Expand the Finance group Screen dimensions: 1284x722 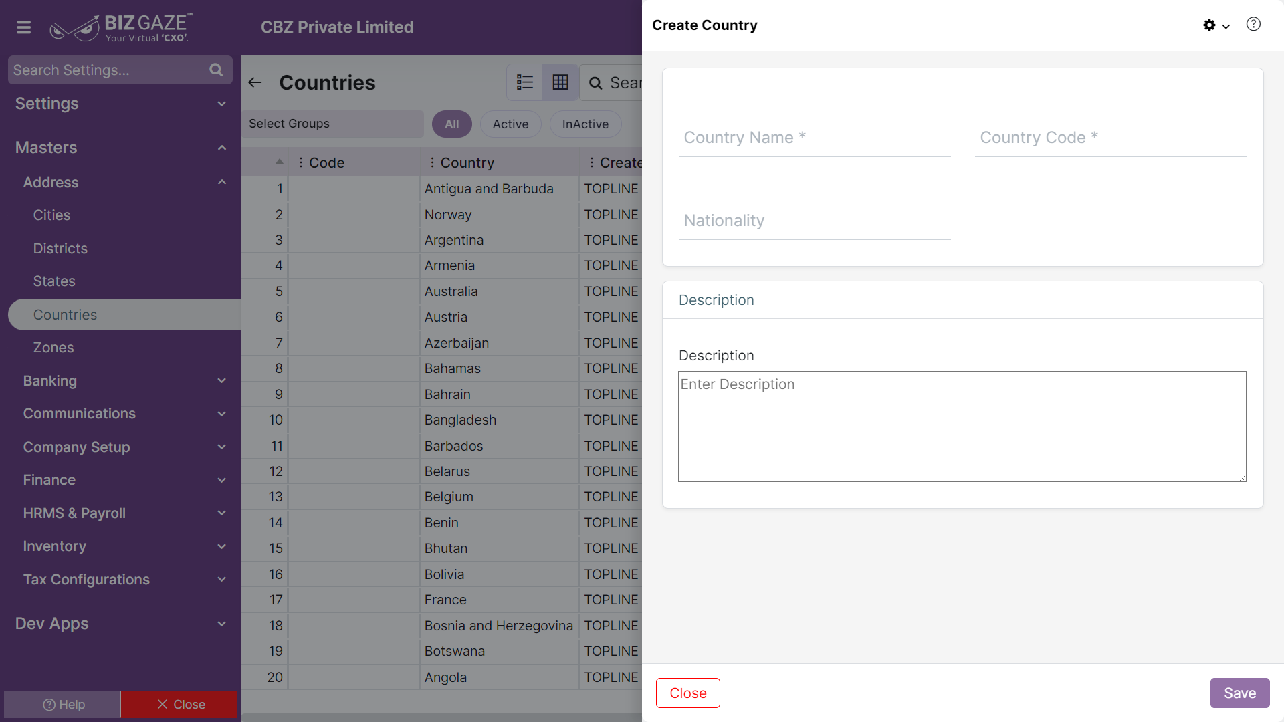(221, 480)
